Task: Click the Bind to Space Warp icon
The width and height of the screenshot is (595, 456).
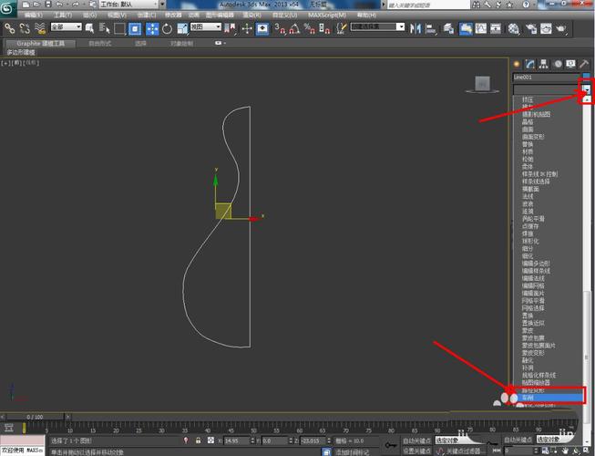Action: coord(40,28)
